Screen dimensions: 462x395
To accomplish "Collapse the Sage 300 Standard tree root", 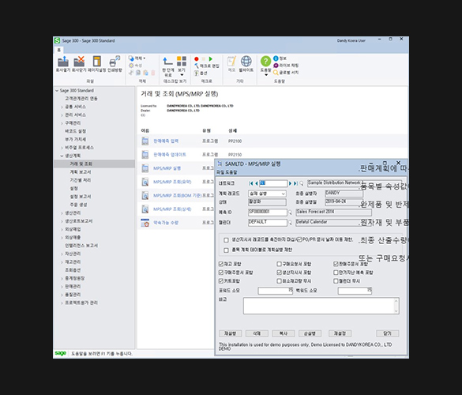I will (57, 91).
